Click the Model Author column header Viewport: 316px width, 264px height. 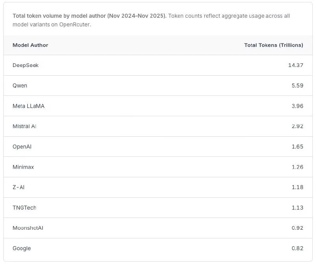(30, 45)
